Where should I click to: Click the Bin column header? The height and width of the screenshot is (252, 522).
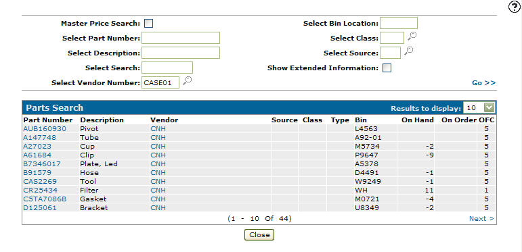tap(361, 120)
